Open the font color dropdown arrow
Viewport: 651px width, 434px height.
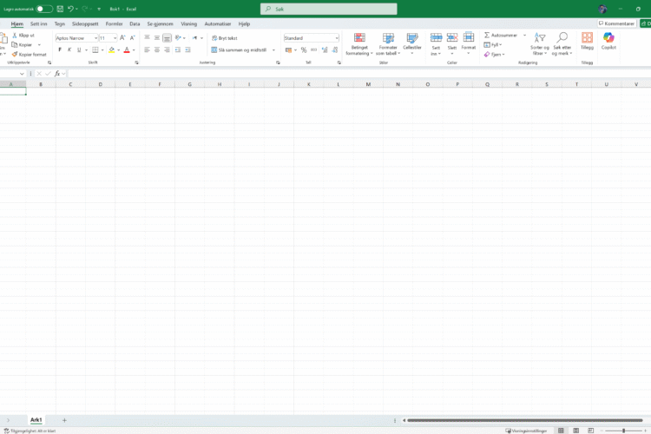tap(134, 50)
